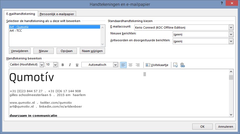Click the Qumotív logo in the signature
The height and width of the screenshot is (134, 240).
tap(32, 77)
